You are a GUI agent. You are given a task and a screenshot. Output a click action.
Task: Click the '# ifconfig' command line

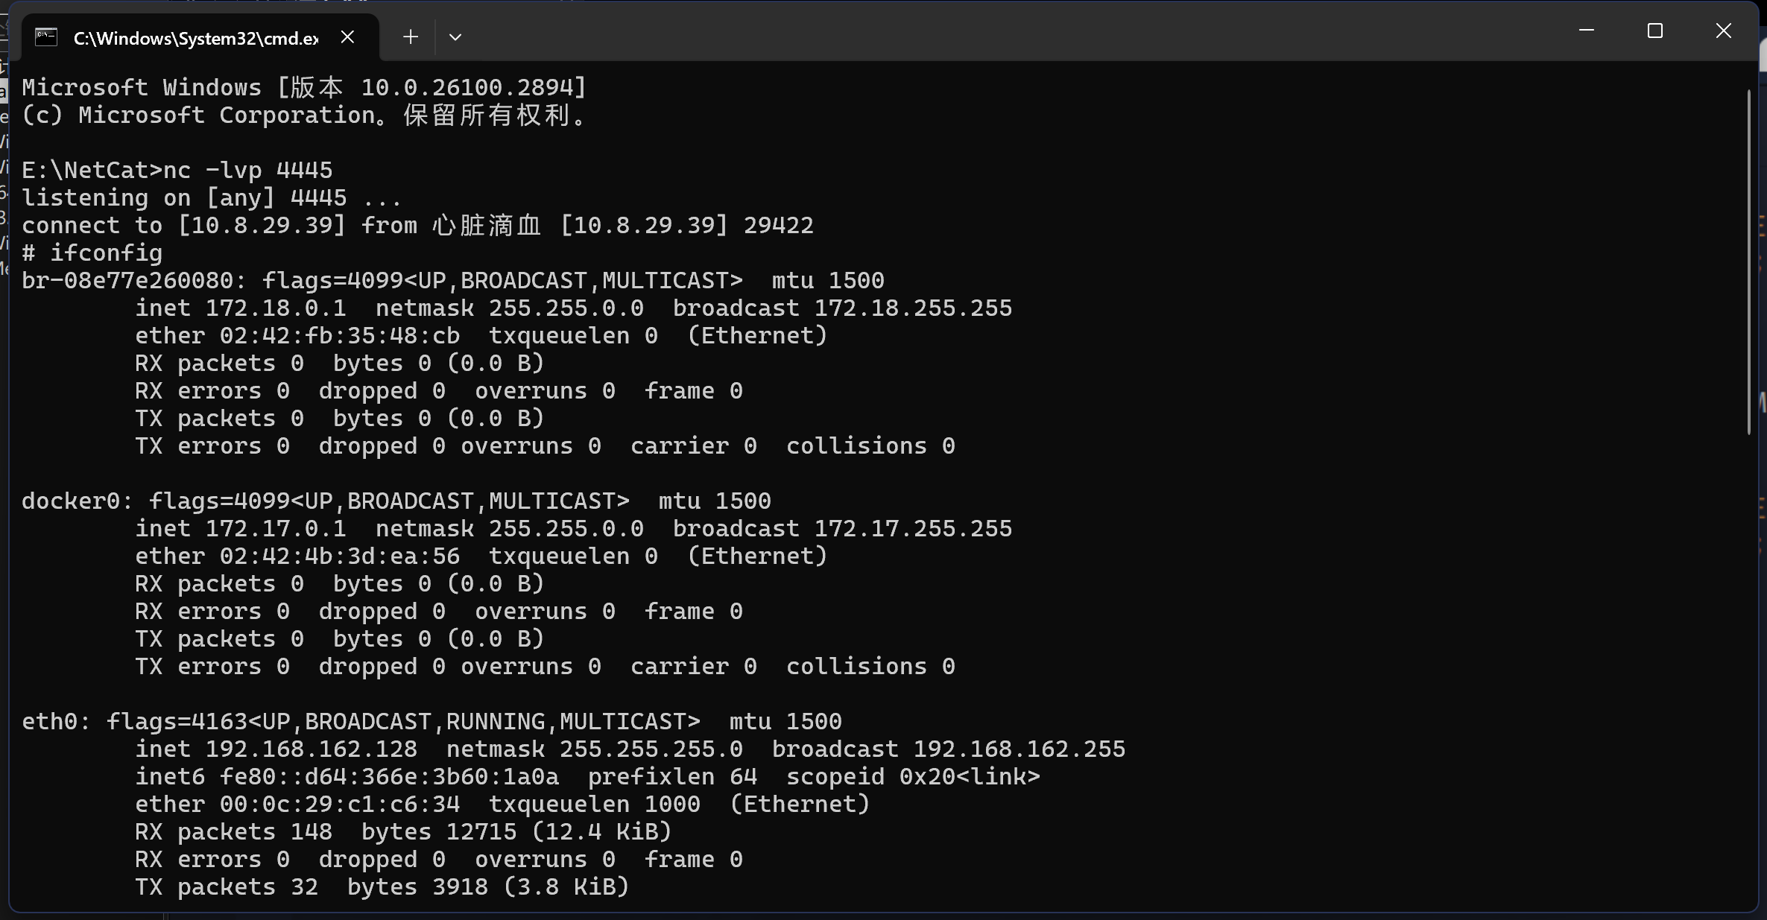click(x=92, y=253)
